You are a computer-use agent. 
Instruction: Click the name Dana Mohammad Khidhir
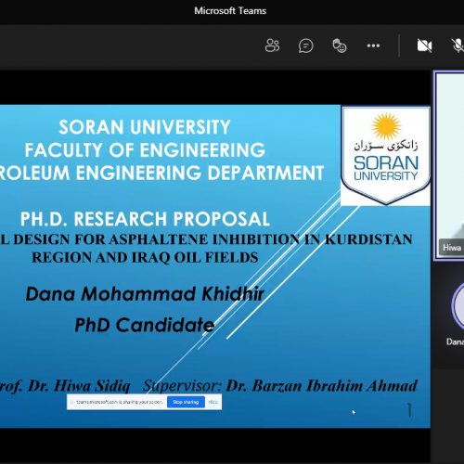(x=145, y=294)
